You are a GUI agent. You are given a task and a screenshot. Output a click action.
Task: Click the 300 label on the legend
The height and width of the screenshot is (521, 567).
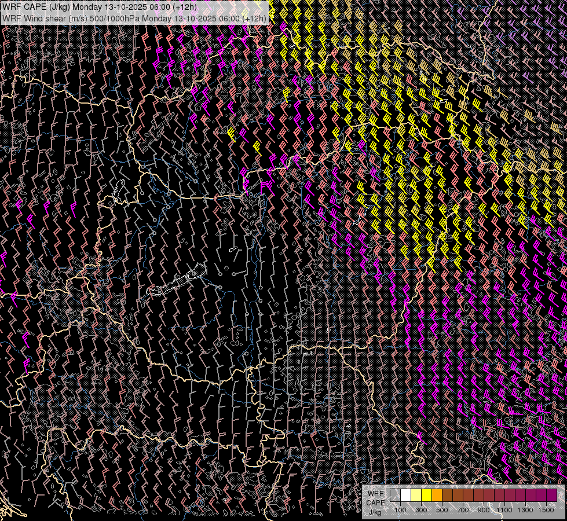pos(421,510)
